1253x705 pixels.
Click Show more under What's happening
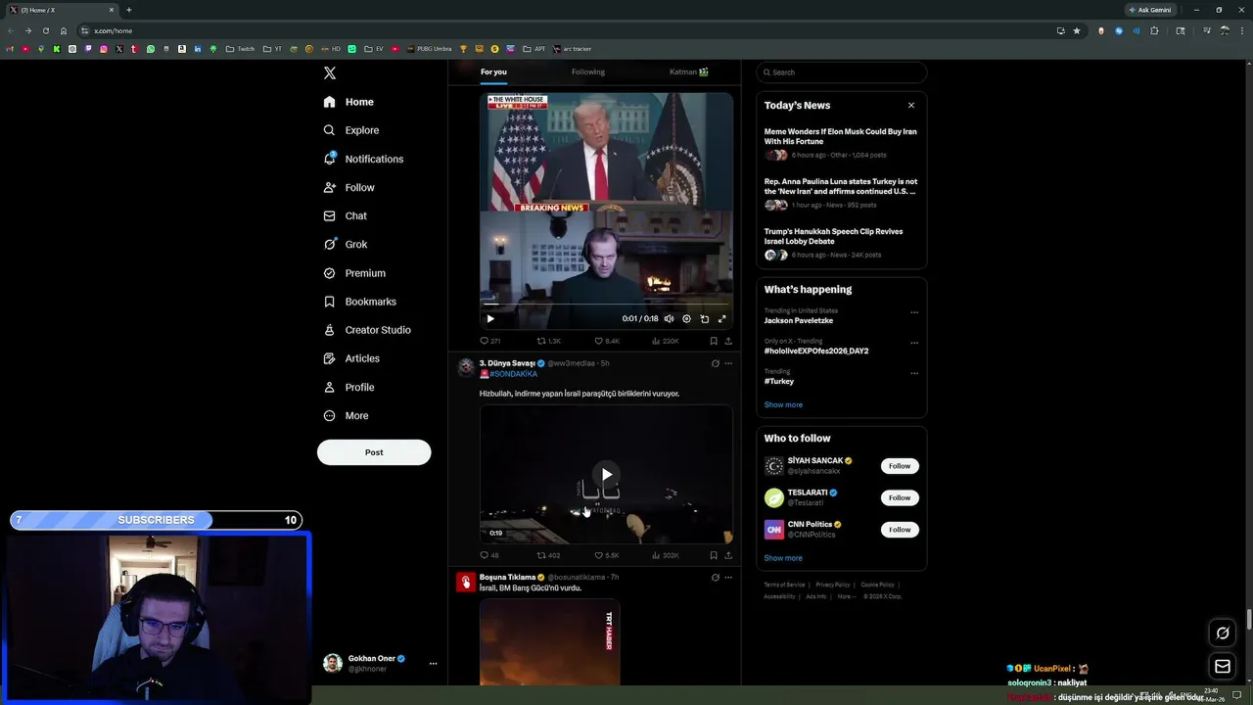pos(783,404)
